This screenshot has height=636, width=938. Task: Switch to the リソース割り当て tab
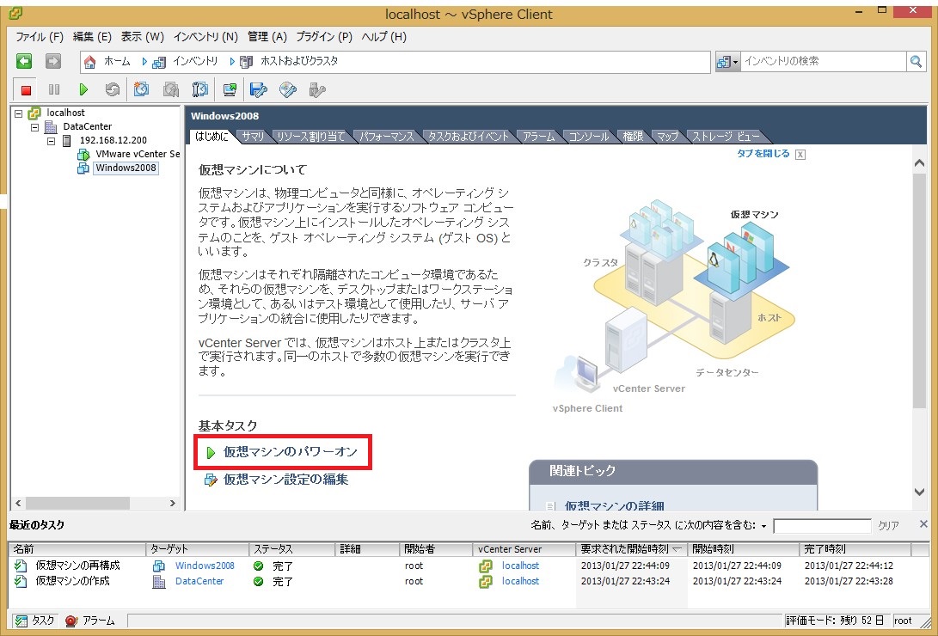point(311,137)
